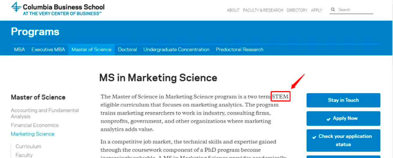Go to the Directory page
Viewport: 393px width, 158px height.
pyautogui.click(x=296, y=10)
